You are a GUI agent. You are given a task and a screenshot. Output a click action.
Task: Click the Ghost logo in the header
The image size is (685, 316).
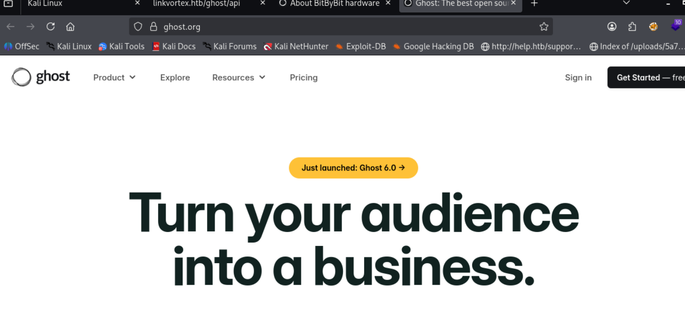[x=41, y=77]
